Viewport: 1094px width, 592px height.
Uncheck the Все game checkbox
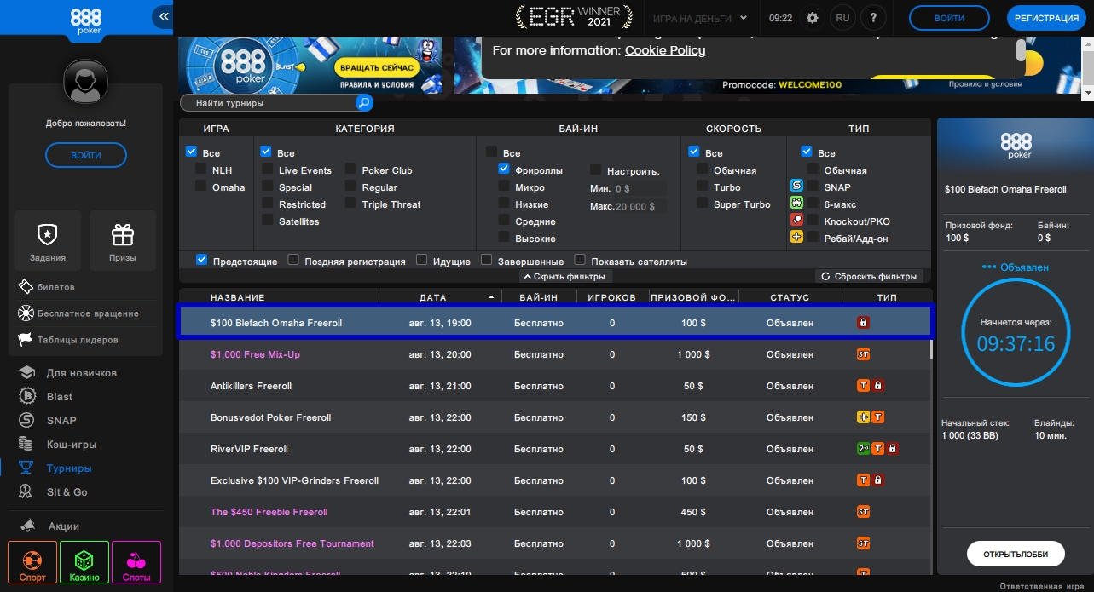pyautogui.click(x=191, y=152)
